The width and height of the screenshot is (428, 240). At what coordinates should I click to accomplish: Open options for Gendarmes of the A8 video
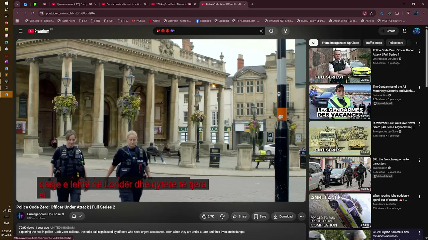(x=420, y=87)
